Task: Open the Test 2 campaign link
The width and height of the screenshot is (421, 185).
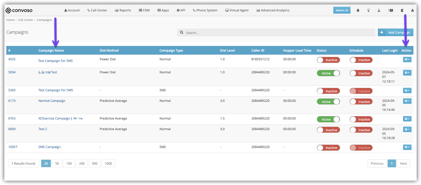Action: coord(43,129)
